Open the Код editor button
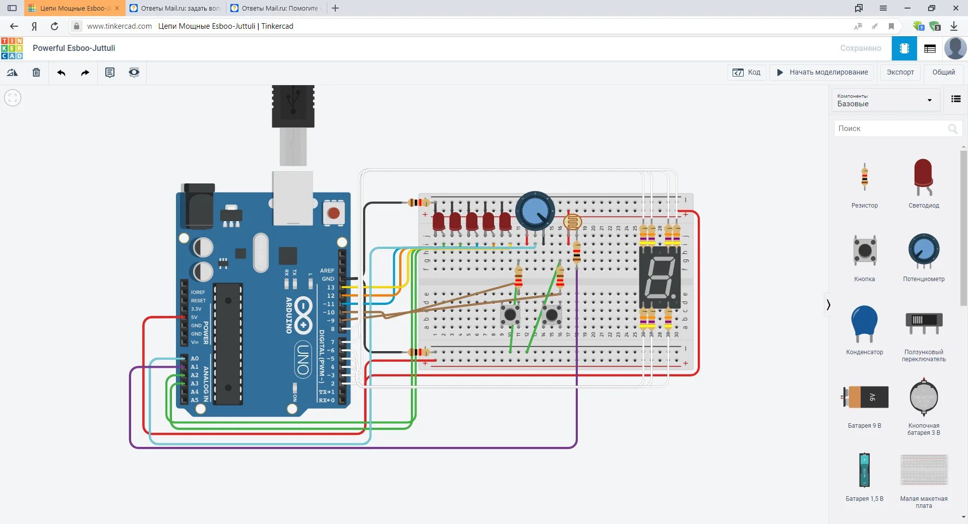 pos(747,73)
